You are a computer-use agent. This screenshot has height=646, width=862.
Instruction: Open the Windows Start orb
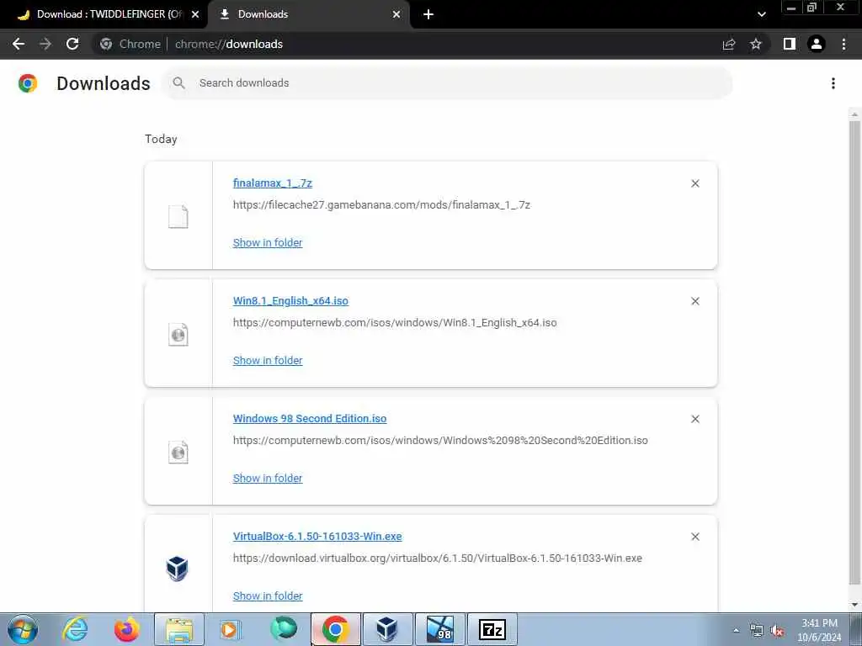[23, 629]
